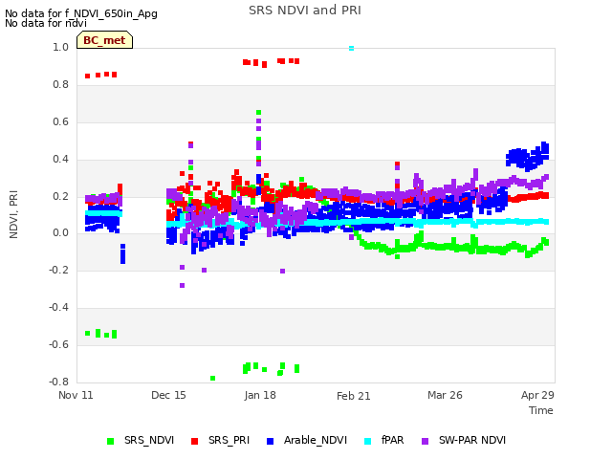The image size is (612, 459).
Task: Click the blue Arable_NDVI legend swatch
Action: tap(270, 441)
